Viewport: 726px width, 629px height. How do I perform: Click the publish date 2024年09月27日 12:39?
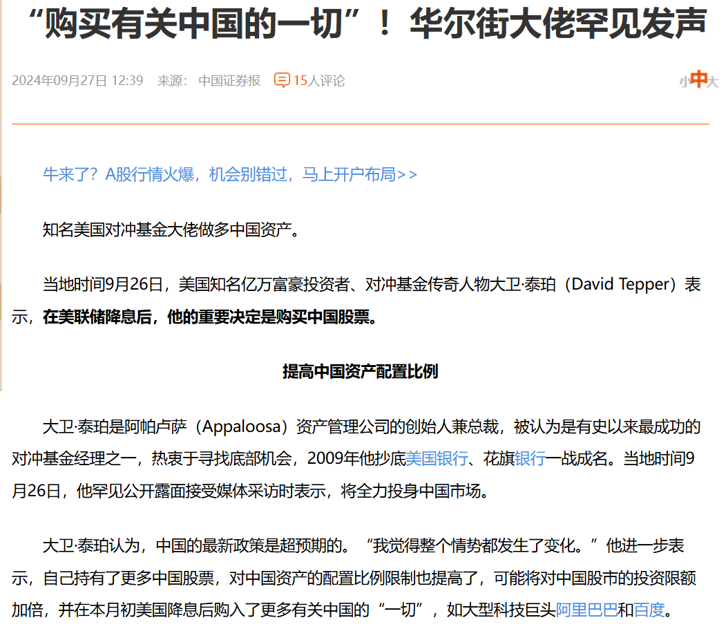pos(77,81)
